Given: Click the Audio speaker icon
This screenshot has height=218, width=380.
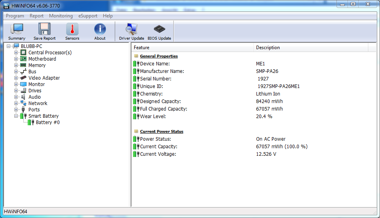Looking at the screenshot, I should pyautogui.click(x=23, y=97).
